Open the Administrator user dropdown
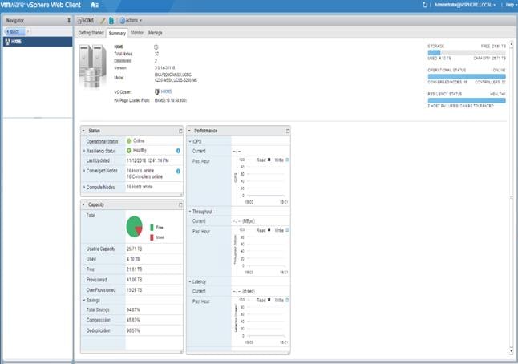The image size is (518, 364). tap(465, 5)
